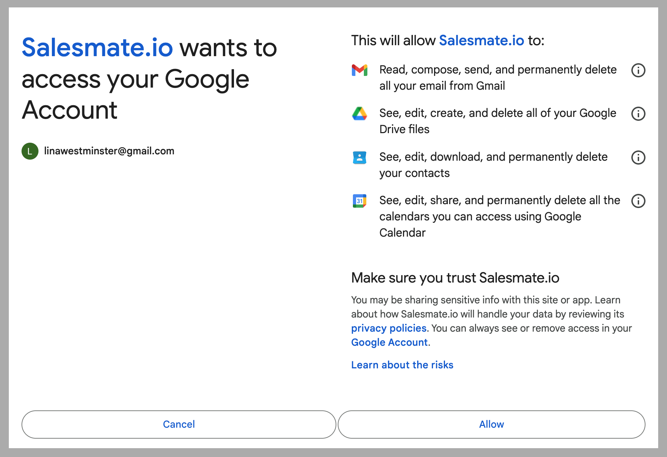Open the privacy policies link
667x457 pixels.
tap(389, 328)
